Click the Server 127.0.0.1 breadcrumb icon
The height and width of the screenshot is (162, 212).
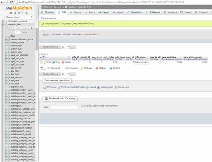44,7
